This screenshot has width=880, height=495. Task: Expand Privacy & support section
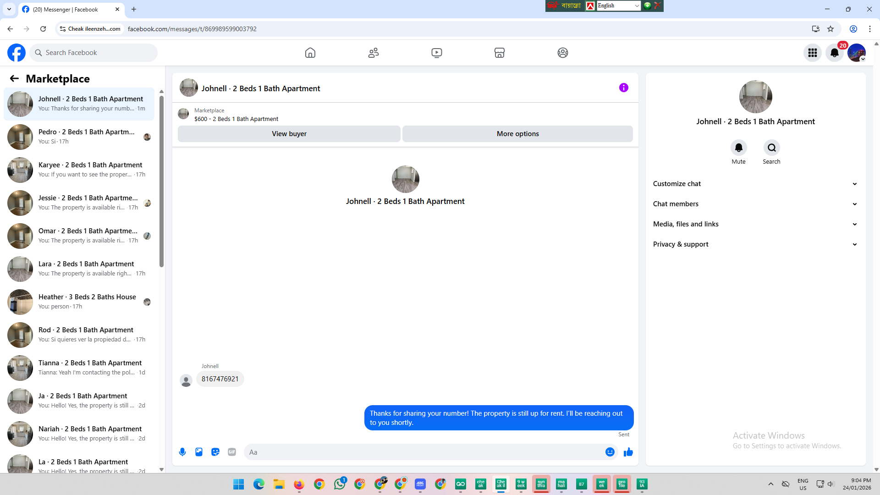click(x=755, y=244)
